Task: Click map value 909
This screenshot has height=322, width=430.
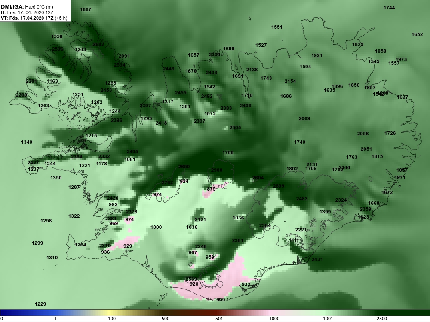Action: pos(221,300)
